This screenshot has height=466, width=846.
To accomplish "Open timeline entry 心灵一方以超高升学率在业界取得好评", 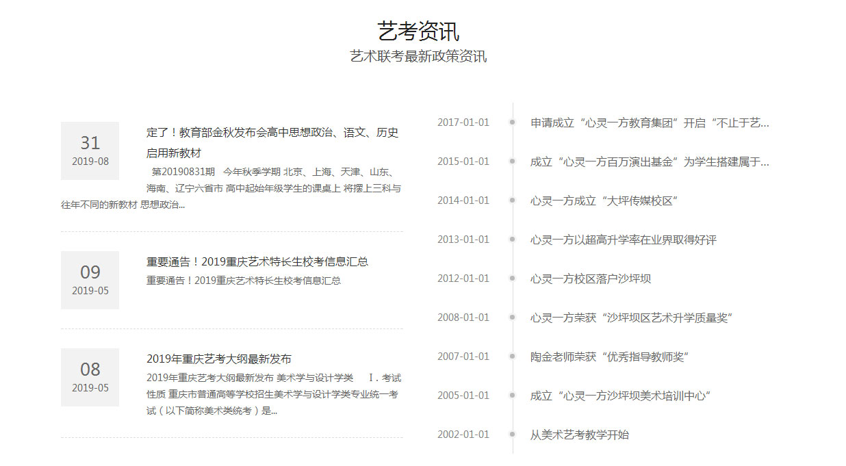I will coord(623,240).
